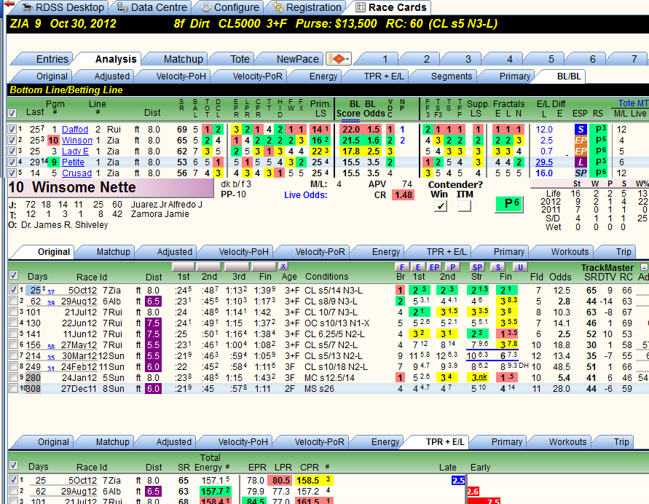Switch to the Entries tab
Screen dimensions: 649x504
pos(52,59)
